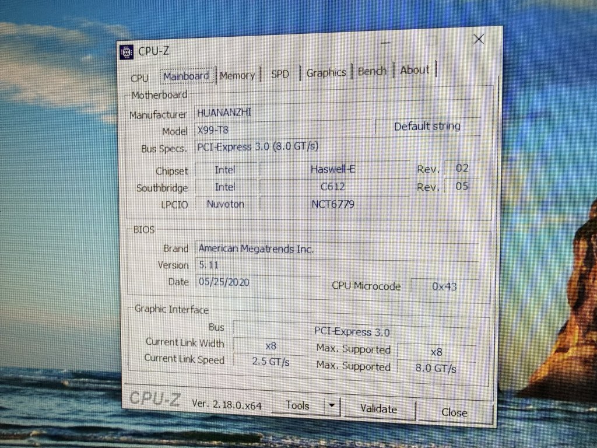Click the Haswell-E chipset value
This screenshot has width=597, height=448.
coord(333,169)
